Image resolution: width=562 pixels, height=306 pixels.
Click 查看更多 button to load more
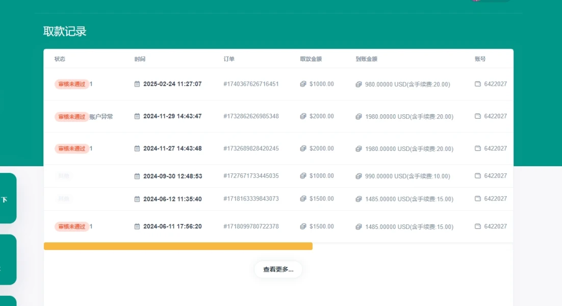(278, 270)
